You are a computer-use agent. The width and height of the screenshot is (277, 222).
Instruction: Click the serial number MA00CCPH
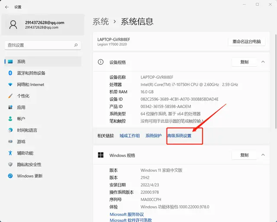pyautogui.click(x=151, y=199)
